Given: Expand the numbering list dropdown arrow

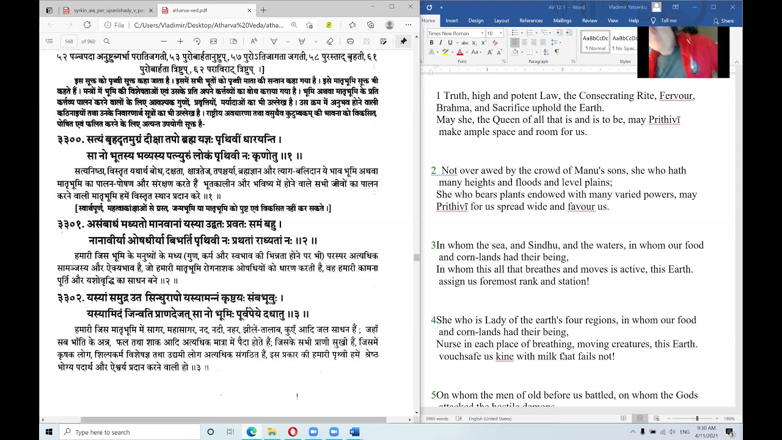Looking at the screenshot, I should (x=536, y=32).
